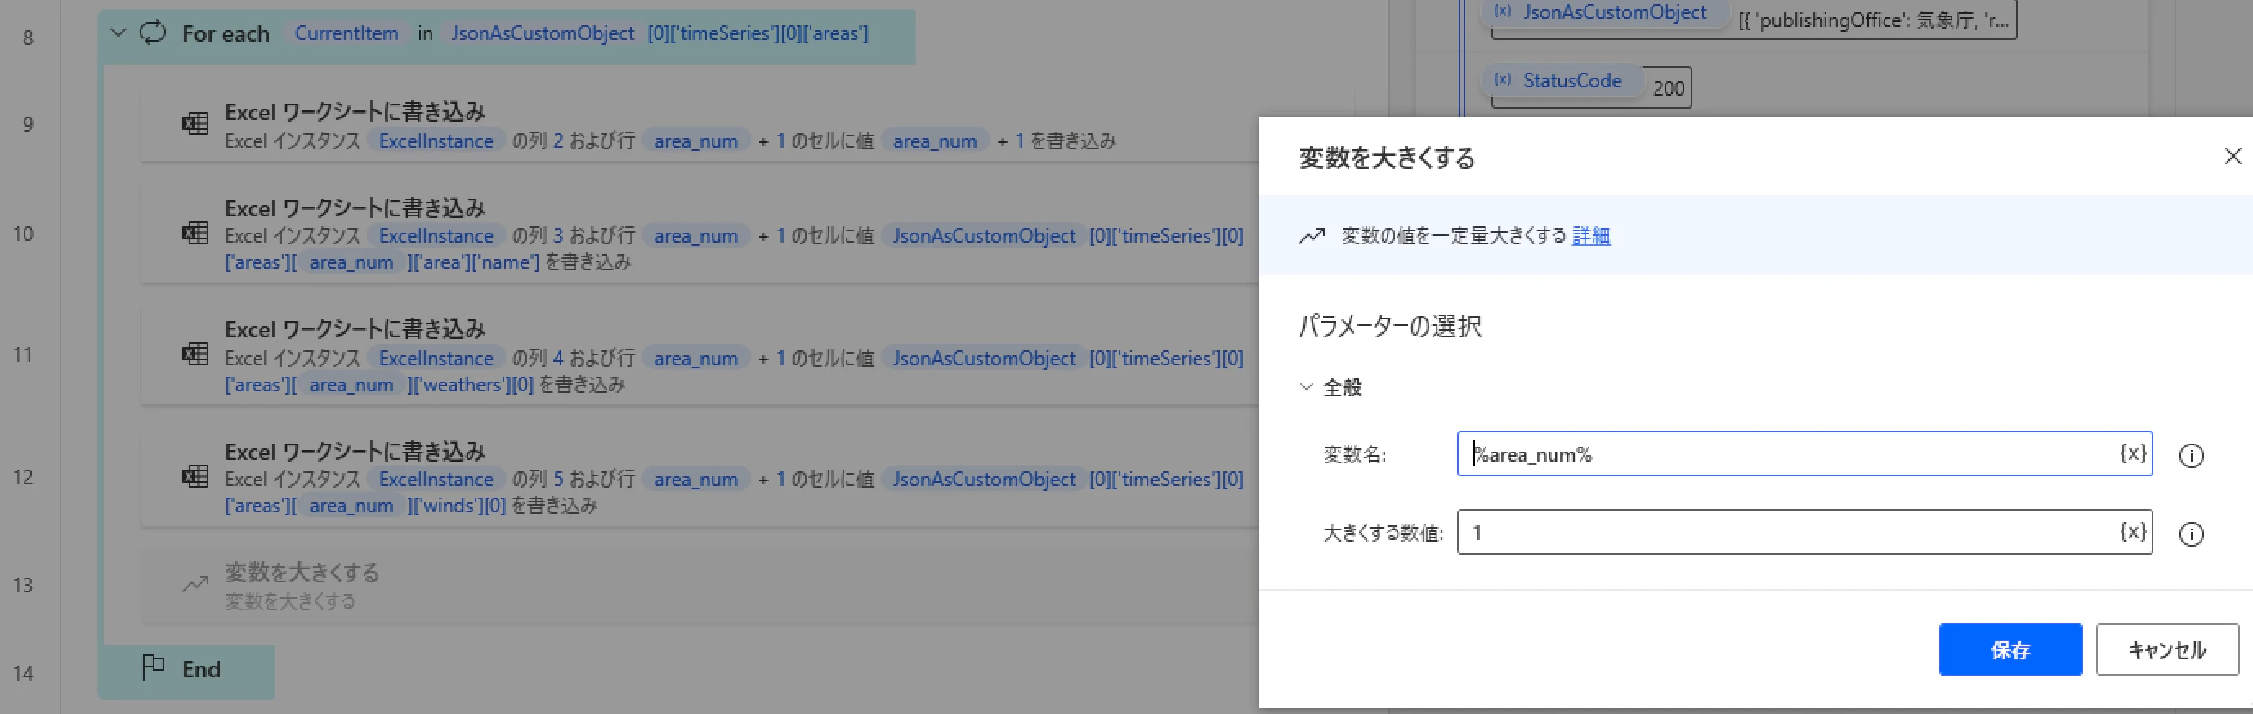The width and height of the screenshot is (2253, 714).
Task: Click the 200 StatusCode value
Action: [x=1668, y=88]
